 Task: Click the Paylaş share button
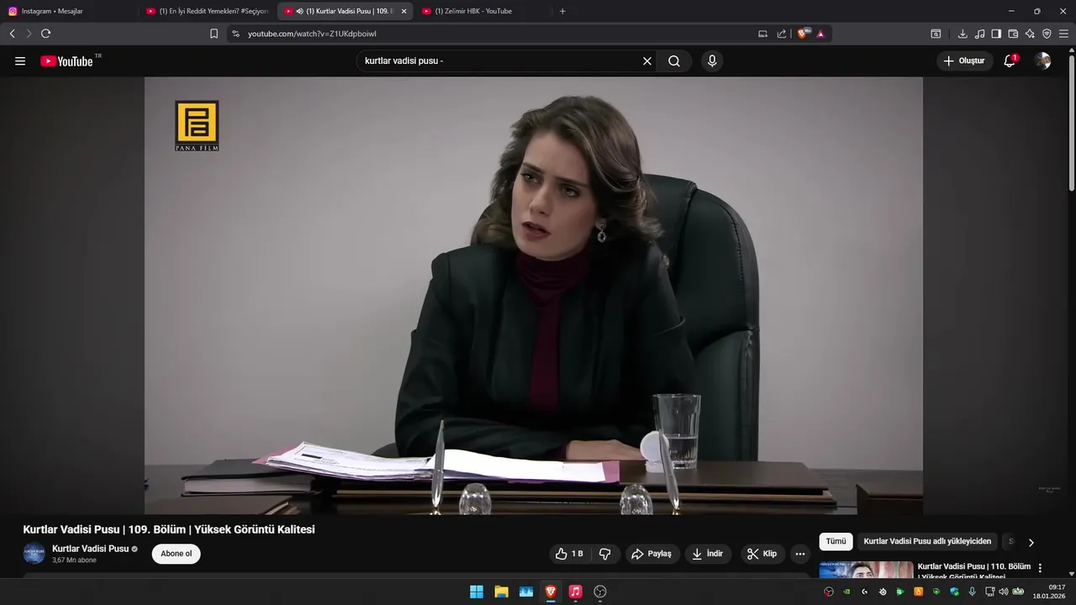(651, 554)
